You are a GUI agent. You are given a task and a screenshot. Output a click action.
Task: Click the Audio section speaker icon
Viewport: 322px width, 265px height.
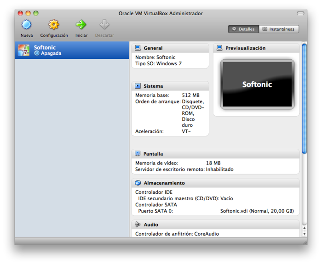138,225
